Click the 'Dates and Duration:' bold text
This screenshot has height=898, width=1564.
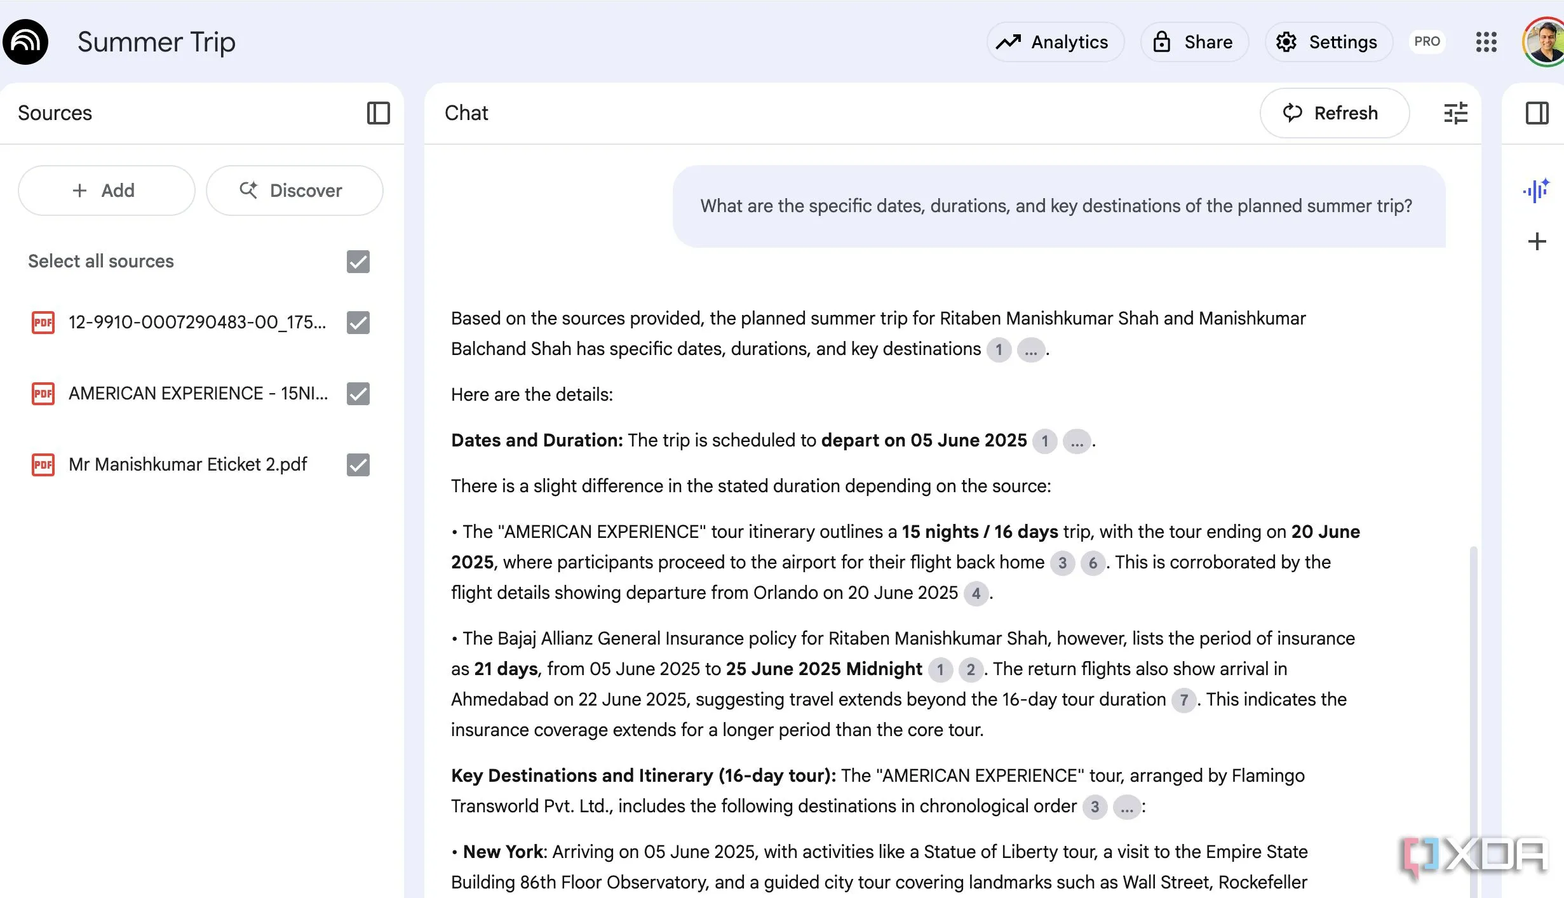tap(537, 440)
